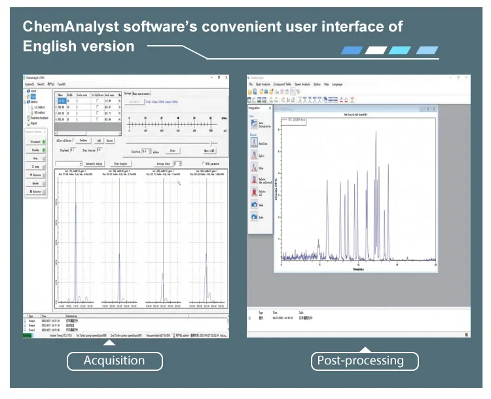Open the combo box beside Automatic tuning
Screen dimensions: 491x399
(69, 164)
